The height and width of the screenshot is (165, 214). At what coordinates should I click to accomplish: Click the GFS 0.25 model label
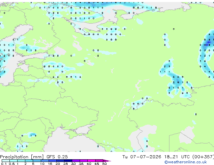click(57, 157)
